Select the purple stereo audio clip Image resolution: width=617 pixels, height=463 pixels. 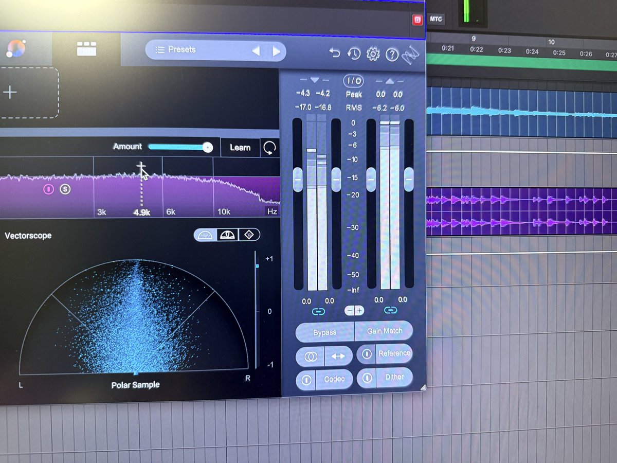pyautogui.click(x=521, y=211)
